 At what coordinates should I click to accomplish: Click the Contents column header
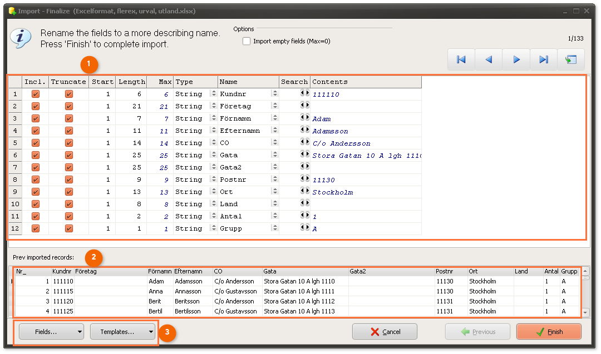pyautogui.click(x=366, y=82)
